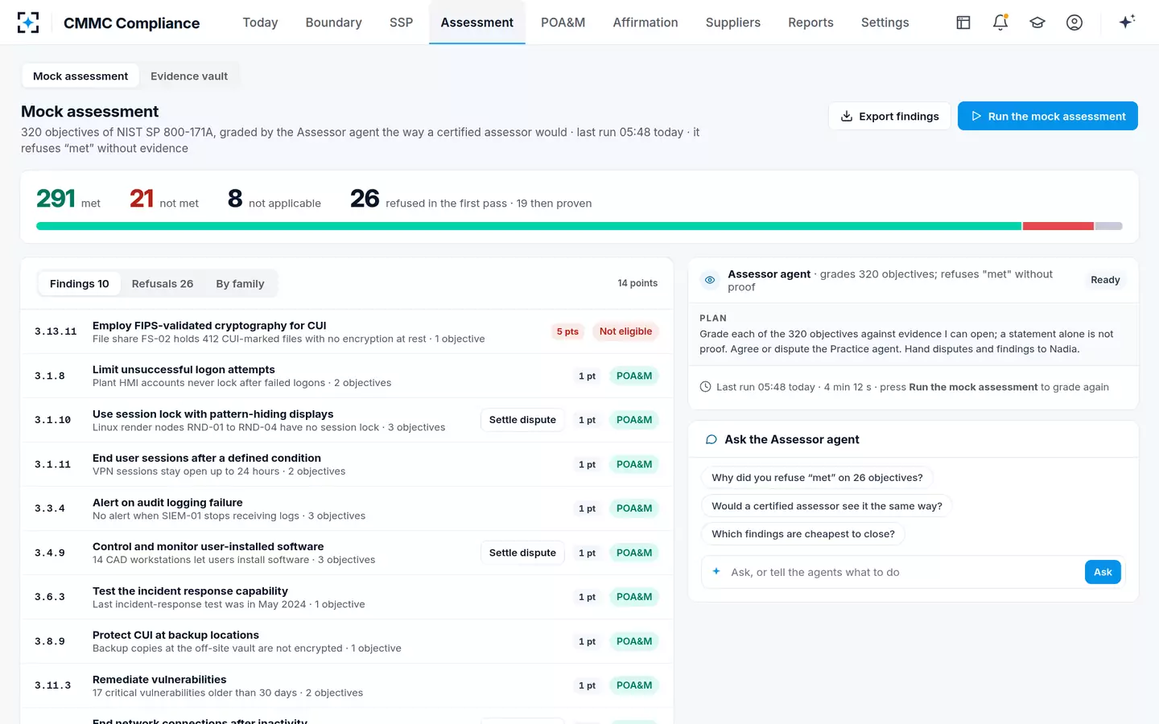Click the Not eligible badge on 3.13.11
The height and width of the screenshot is (724, 1159).
(x=625, y=331)
